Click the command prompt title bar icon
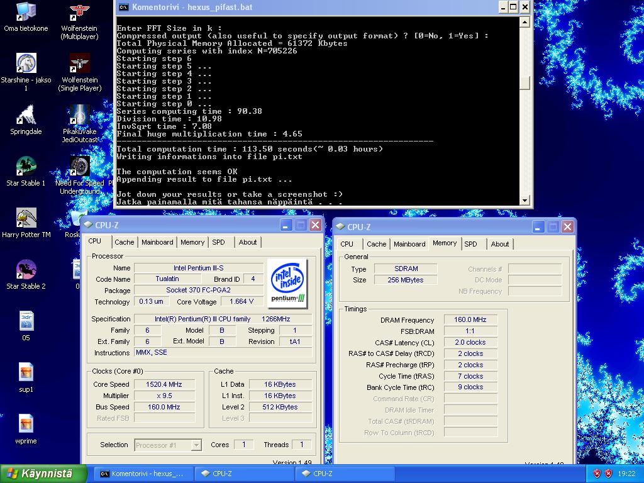The image size is (644, 483). pyautogui.click(x=123, y=8)
